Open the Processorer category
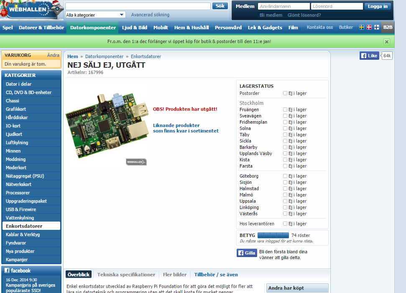The image size is (406, 293). [31, 193]
